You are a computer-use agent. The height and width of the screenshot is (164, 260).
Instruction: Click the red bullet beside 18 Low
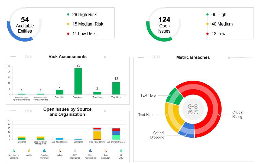coord(207,34)
